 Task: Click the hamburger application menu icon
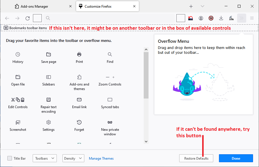pos(252,18)
